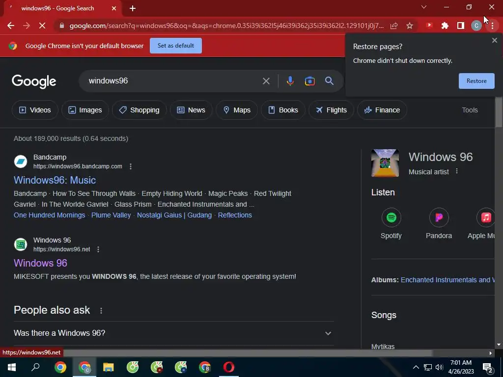The image size is (503, 377).
Task: Bookmark this page with the star icon
Action: (x=410, y=26)
